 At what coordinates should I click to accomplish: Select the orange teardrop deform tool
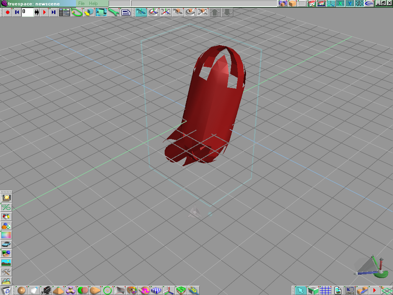[x=96, y=290]
